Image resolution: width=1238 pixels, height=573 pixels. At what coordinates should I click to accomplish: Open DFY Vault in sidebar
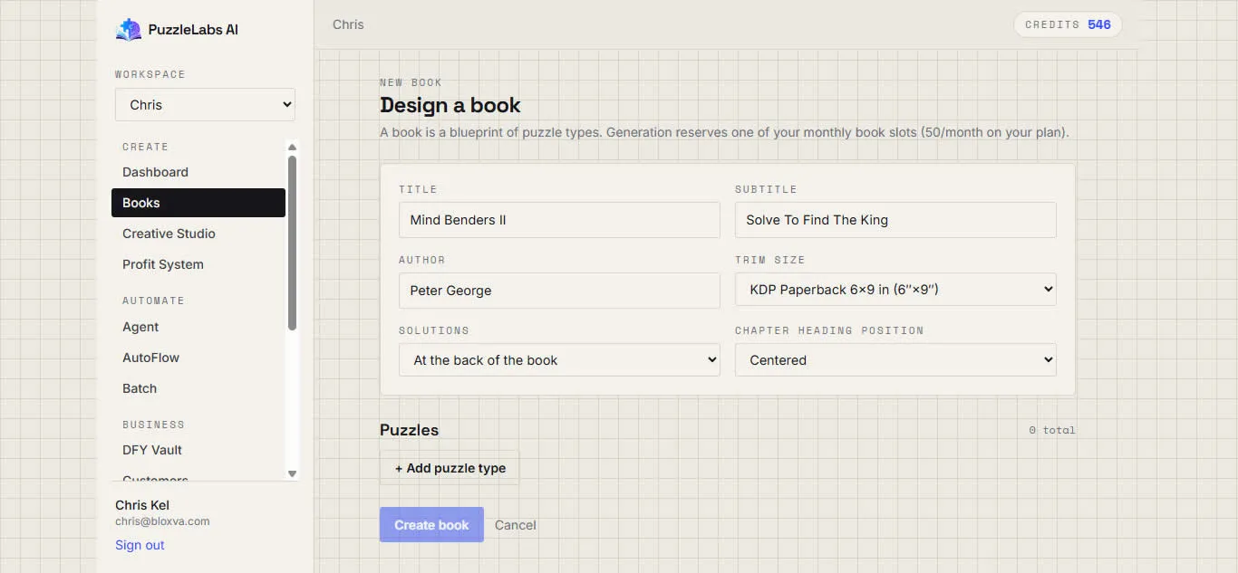(198, 450)
